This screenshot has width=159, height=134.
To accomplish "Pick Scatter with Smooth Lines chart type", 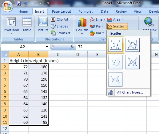I will coord(115,62).
